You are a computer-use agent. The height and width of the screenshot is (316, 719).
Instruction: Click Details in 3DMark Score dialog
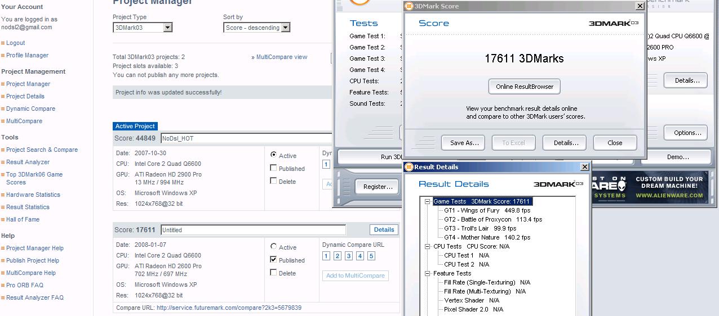566,143
